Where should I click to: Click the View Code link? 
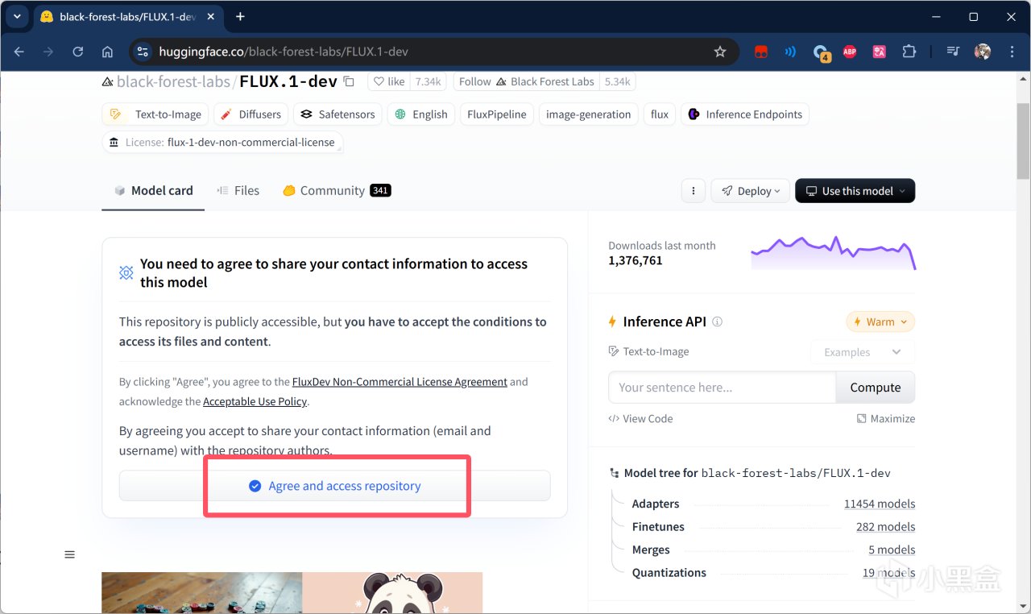pyautogui.click(x=640, y=419)
